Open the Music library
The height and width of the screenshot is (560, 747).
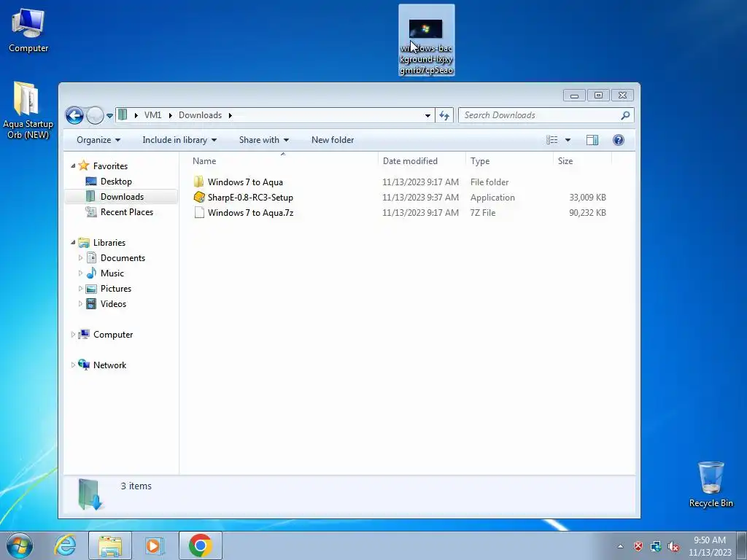point(112,273)
